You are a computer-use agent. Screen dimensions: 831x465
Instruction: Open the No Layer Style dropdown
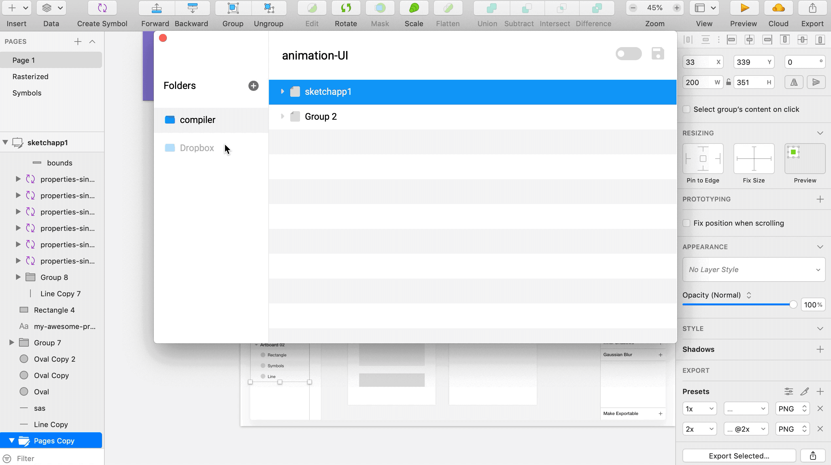754,269
